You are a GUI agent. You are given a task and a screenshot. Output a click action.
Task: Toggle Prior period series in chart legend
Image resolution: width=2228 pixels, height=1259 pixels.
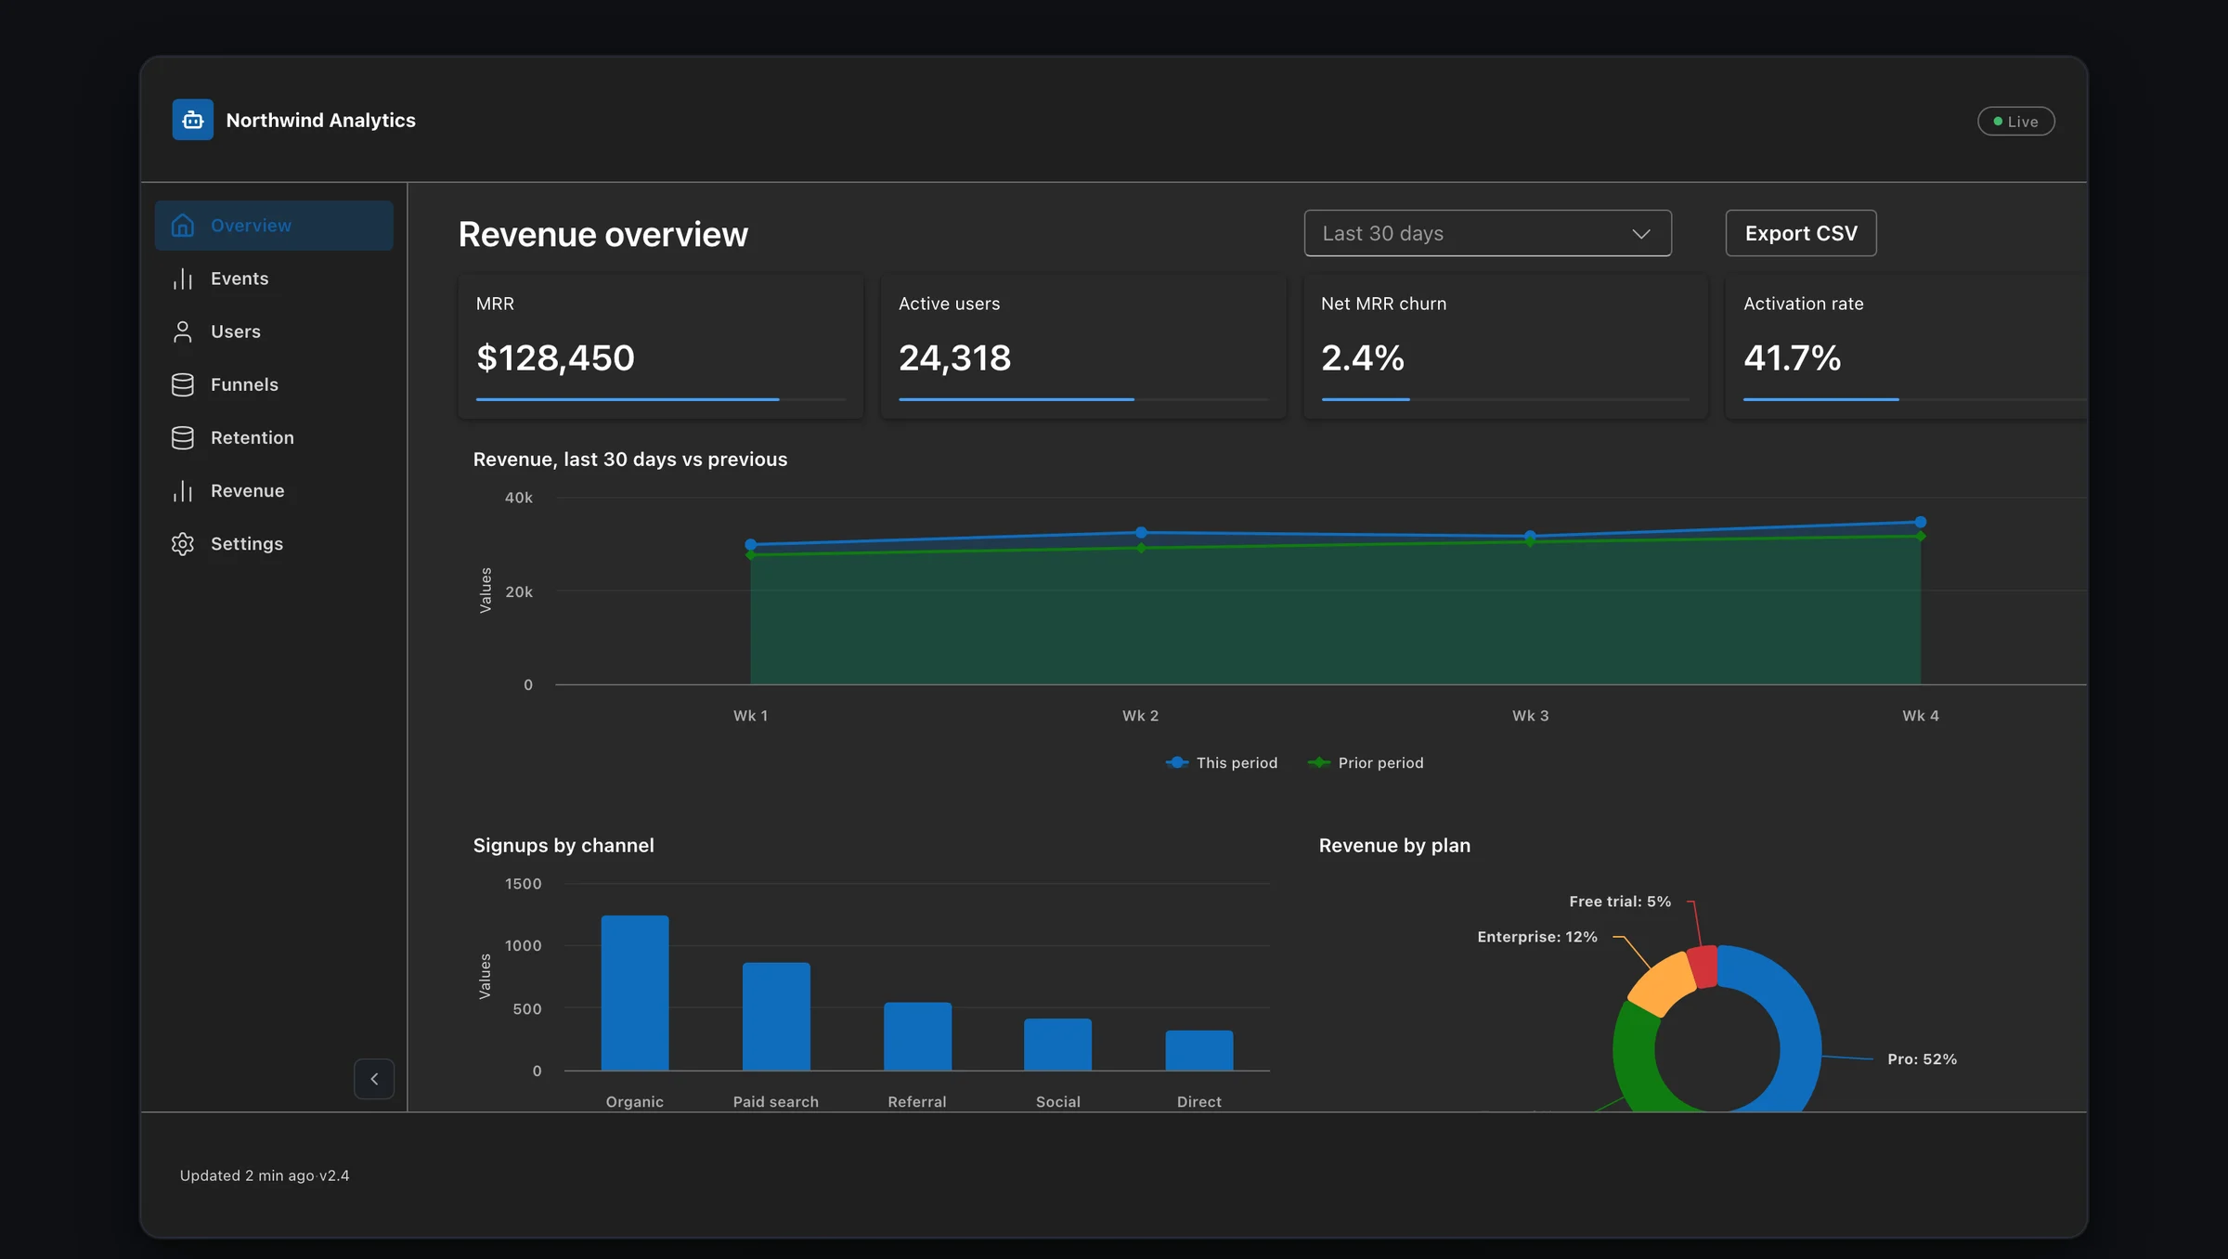1366,762
